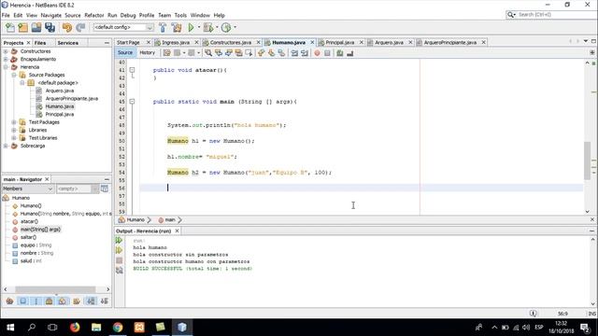Expand the Sobrecarga project node
This screenshot has height=336, width=598.
point(6,146)
